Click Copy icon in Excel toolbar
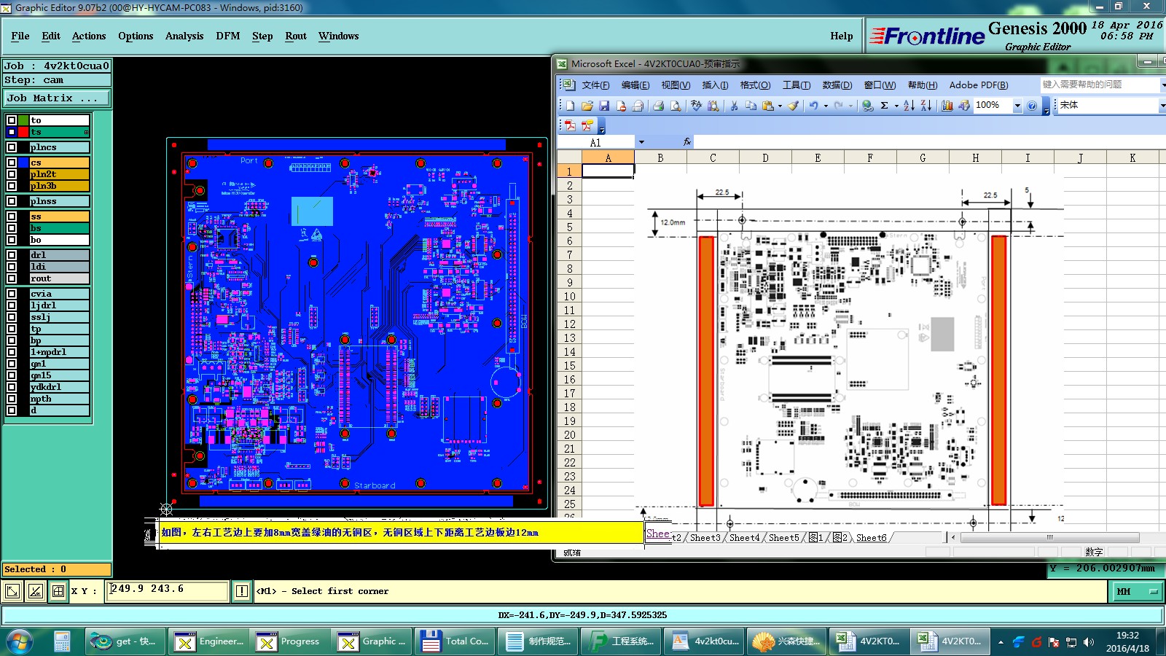Viewport: 1166px width, 656px height. pyautogui.click(x=751, y=106)
